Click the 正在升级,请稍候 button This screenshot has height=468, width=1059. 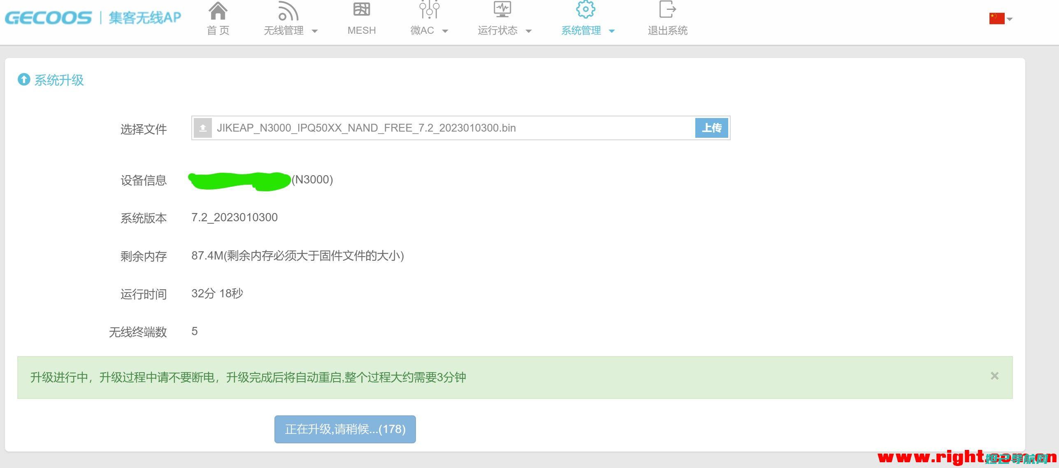point(345,429)
